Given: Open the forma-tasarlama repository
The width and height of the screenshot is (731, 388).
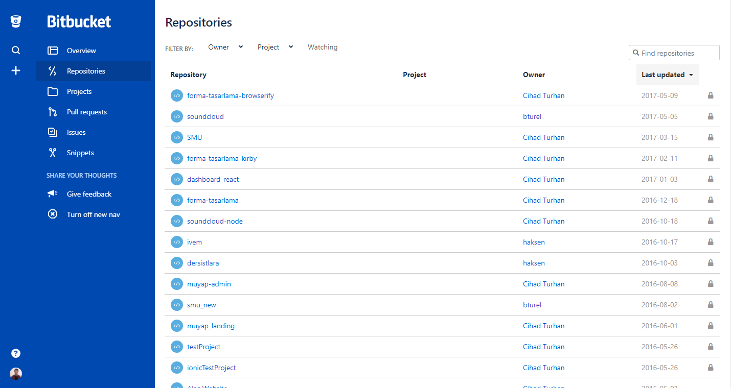Looking at the screenshot, I should click(213, 200).
